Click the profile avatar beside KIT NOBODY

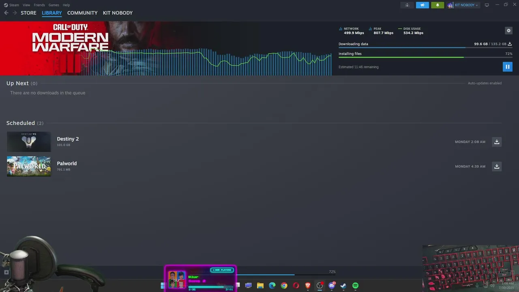click(x=450, y=5)
